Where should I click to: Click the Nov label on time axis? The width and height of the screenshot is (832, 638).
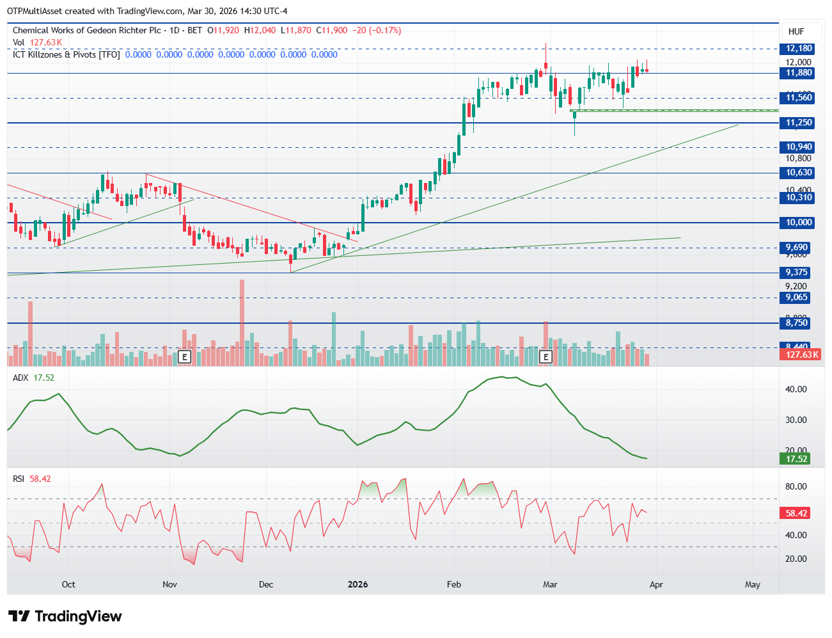click(169, 584)
